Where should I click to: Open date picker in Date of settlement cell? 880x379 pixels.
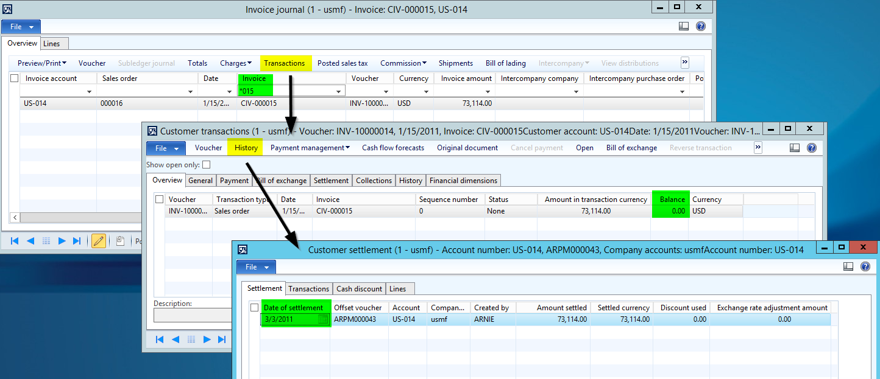tap(323, 319)
